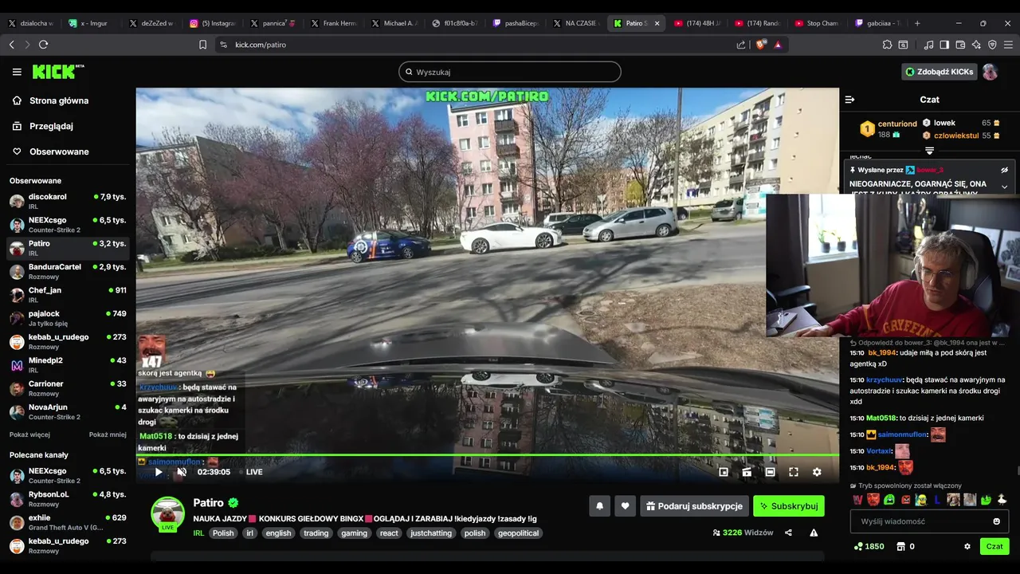The height and width of the screenshot is (574, 1020).
Task: Click Pokaż więcej to expand list
Action: tap(29, 434)
